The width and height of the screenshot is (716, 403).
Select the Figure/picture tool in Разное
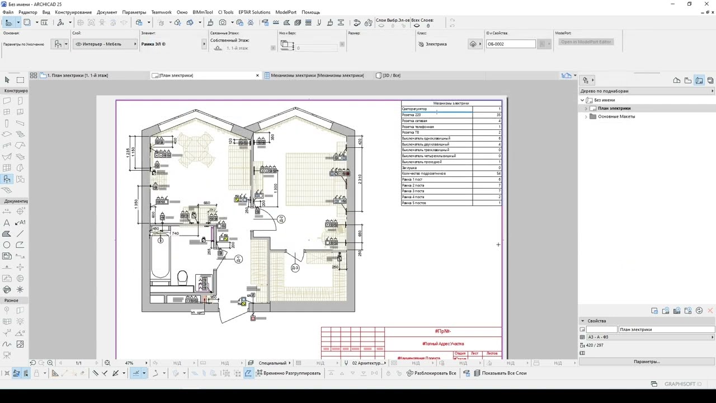coord(20,344)
